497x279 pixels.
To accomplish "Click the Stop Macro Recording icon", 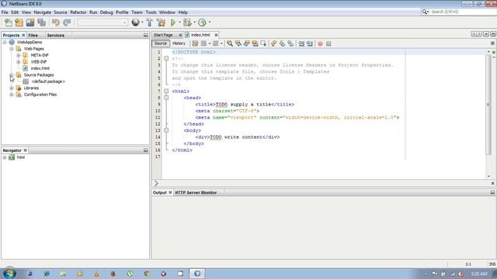I will pos(328,43).
